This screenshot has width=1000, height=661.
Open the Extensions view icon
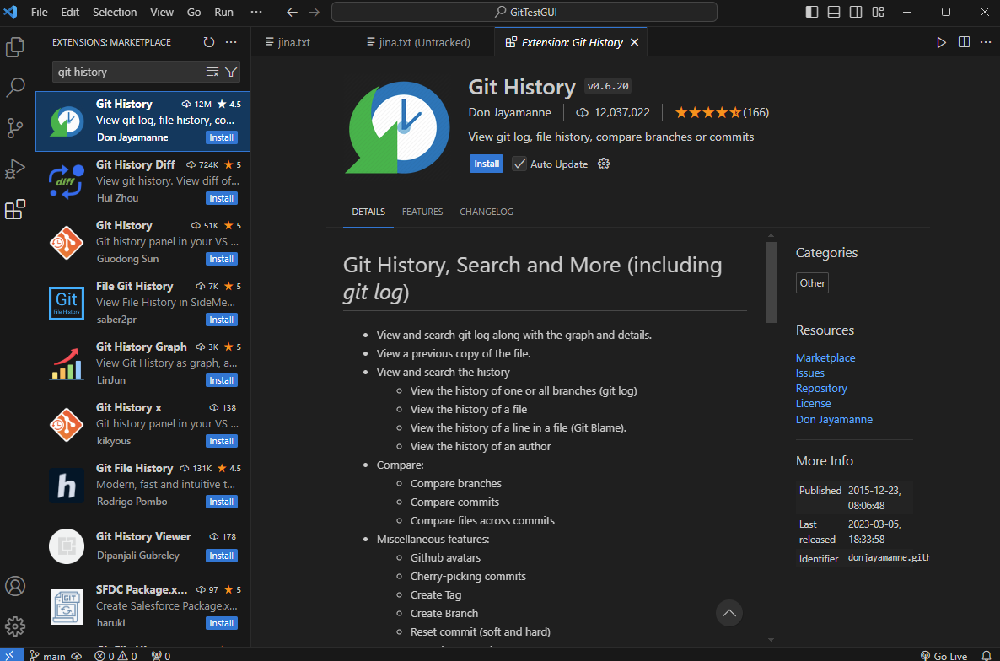pos(15,209)
